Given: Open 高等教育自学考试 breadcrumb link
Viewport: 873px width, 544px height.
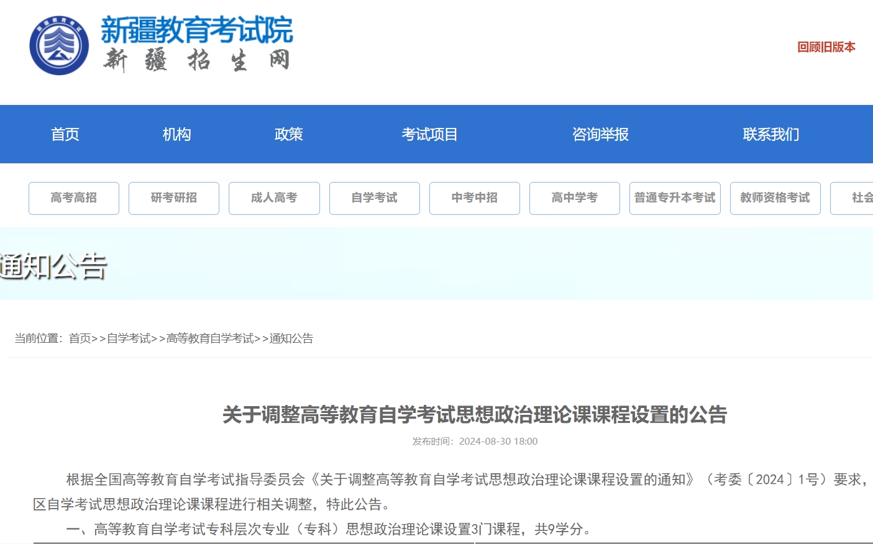Looking at the screenshot, I should [211, 338].
